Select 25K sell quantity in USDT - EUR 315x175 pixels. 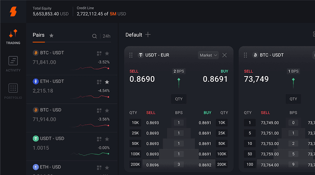pyautogui.click(x=135, y=133)
